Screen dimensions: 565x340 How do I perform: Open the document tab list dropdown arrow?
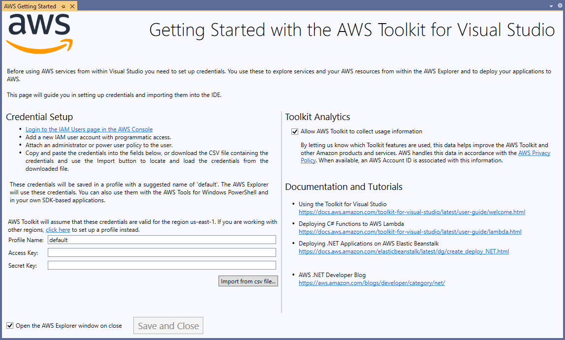[x=551, y=6]
